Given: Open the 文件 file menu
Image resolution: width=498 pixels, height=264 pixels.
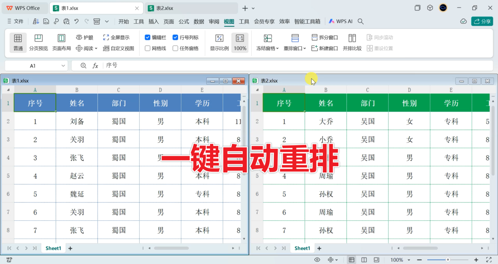Looking at the screenshot, I should [15, 21].
